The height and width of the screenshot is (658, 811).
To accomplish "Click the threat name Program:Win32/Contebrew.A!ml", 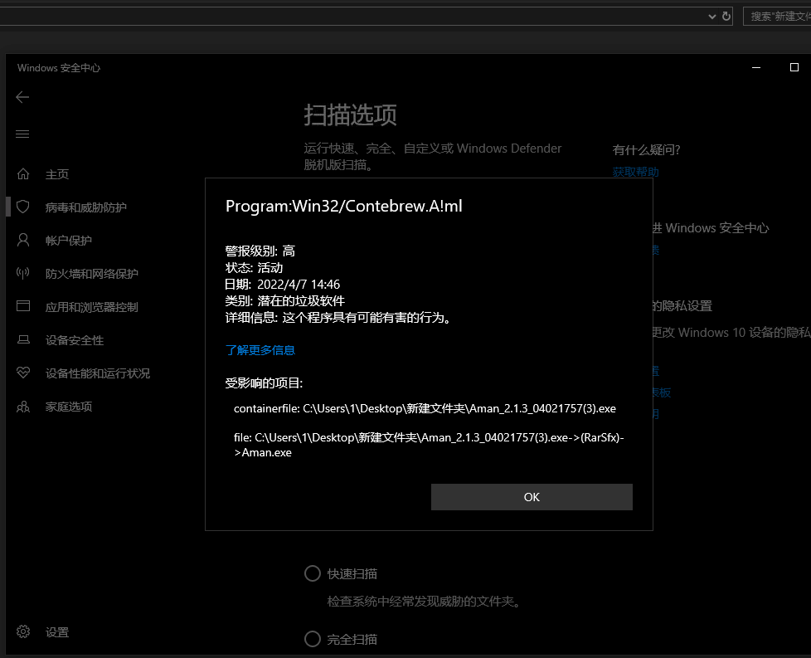I will click(x=344, y=206).
